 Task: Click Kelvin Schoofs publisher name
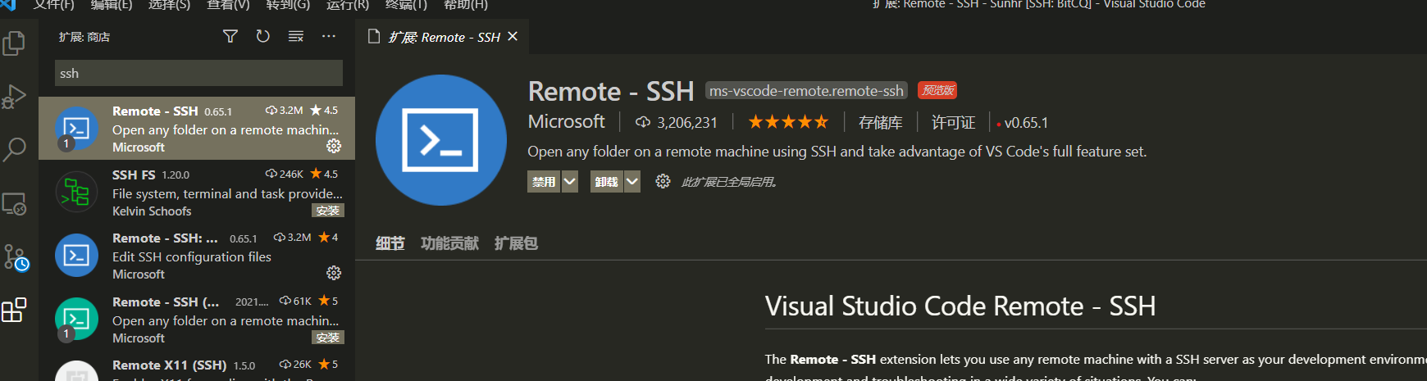click(x=152, y=211)
